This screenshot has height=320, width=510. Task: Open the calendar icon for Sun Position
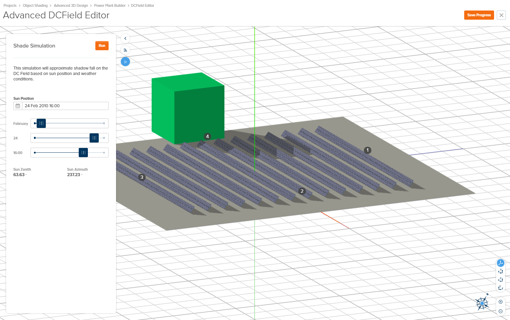pos(18,106)
